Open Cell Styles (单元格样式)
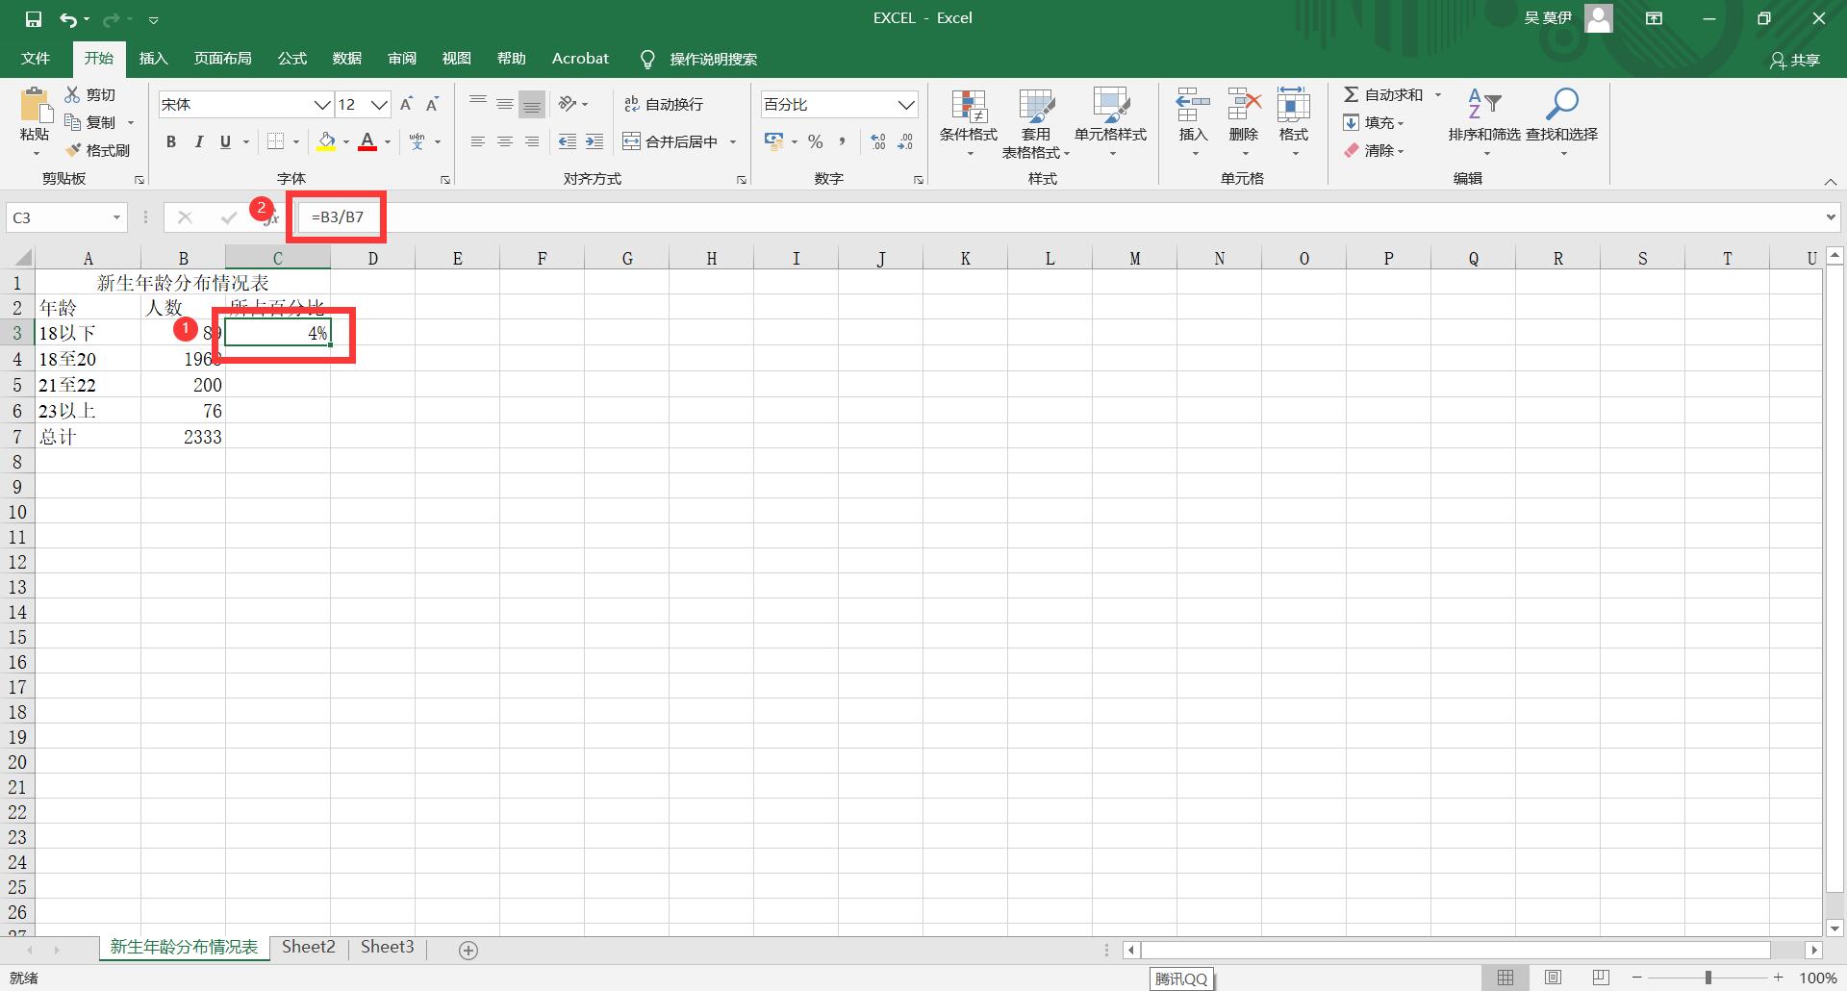Screen dimensions: 1847x991 pyautogui.click(x=1111, y=123)
